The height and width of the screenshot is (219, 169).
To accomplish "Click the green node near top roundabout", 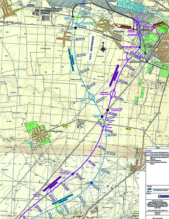I will [x=77, y=17].
